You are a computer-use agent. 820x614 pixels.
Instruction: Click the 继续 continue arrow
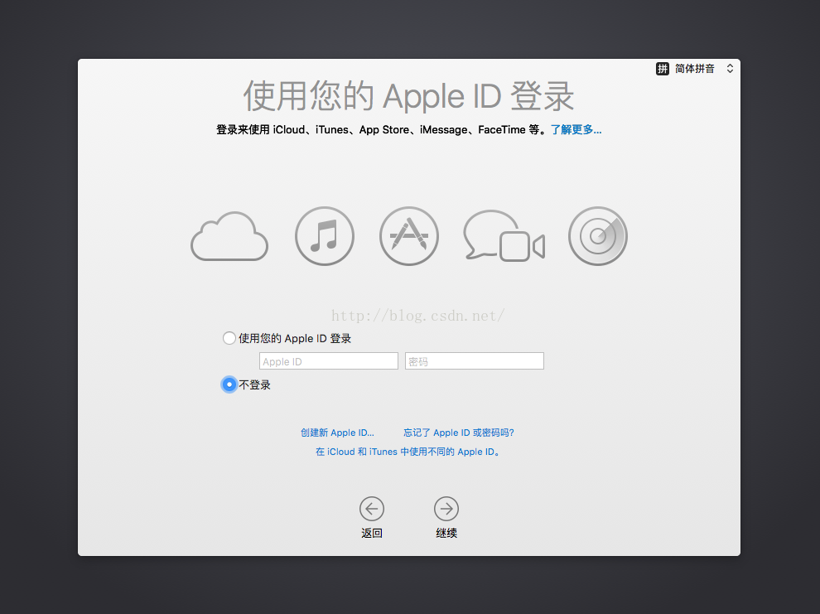(446, 509)
